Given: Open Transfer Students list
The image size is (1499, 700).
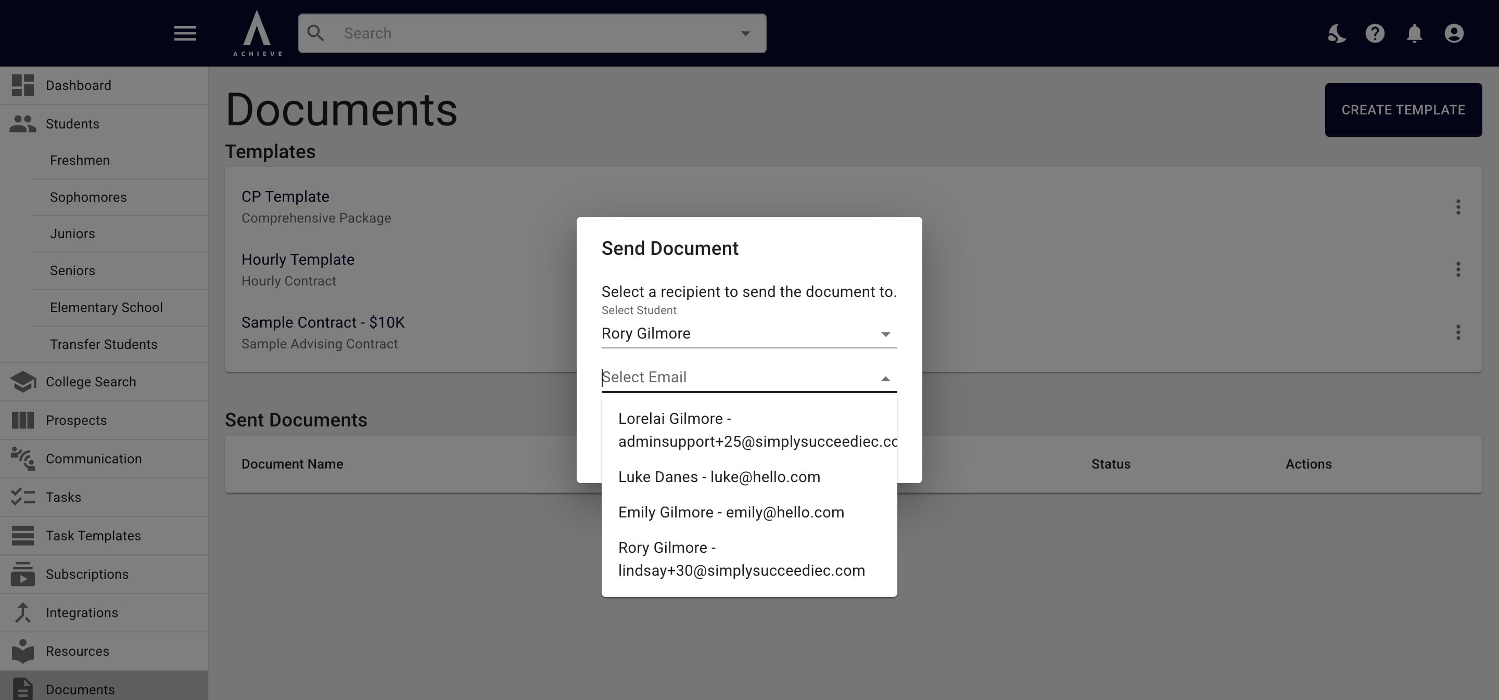Looking at the screenshot, I should click(x=120, y=345).
